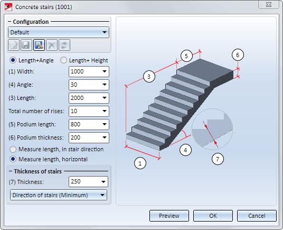Click the "(7) Thickness:" label
This screenshot has height=230, width=283.
point(26,182)
